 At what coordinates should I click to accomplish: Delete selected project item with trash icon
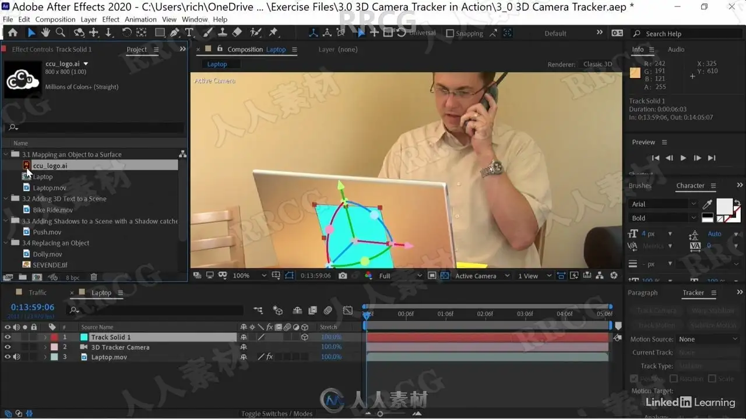pos(94,278)
